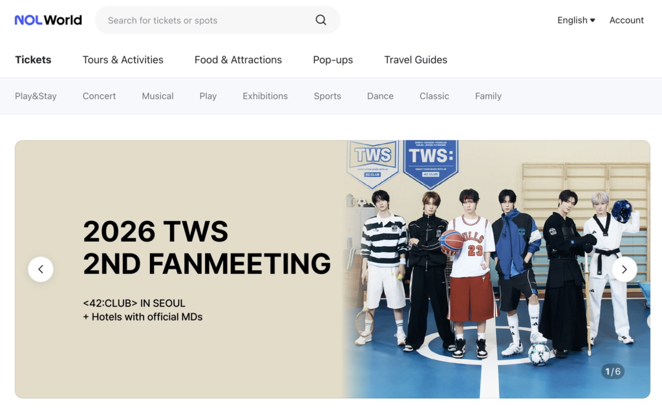Open the TWS 2nd Fanmeeting banner
This screenshot has width=662, height=413.
(x=333, y=270)
